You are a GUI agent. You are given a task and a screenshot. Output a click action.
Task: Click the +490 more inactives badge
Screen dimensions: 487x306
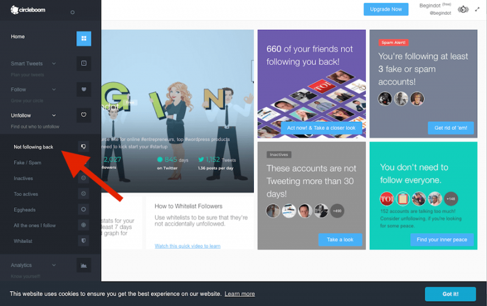click(337, 211)
